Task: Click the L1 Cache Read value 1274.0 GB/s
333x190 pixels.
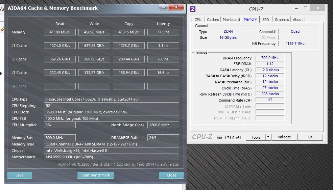Action: pyautogui.click(x=60, y=46)
